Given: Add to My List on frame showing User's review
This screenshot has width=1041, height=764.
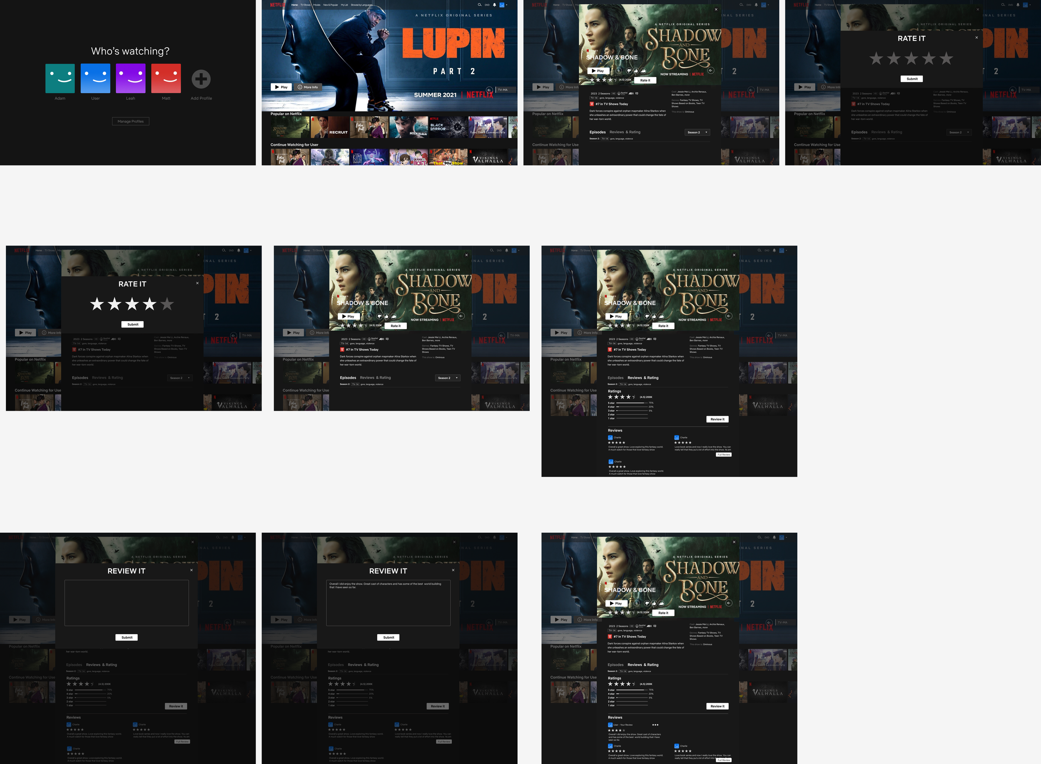Looking at the screenshot, I should 637,603.
